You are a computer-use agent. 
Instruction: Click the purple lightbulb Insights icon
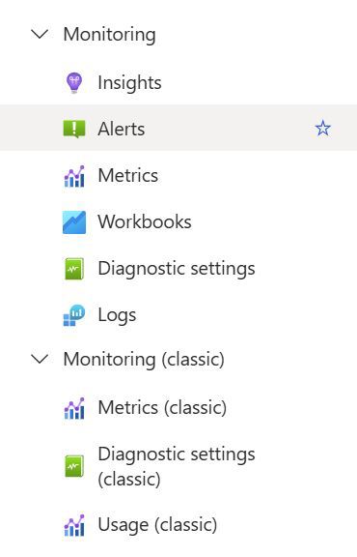74,82
